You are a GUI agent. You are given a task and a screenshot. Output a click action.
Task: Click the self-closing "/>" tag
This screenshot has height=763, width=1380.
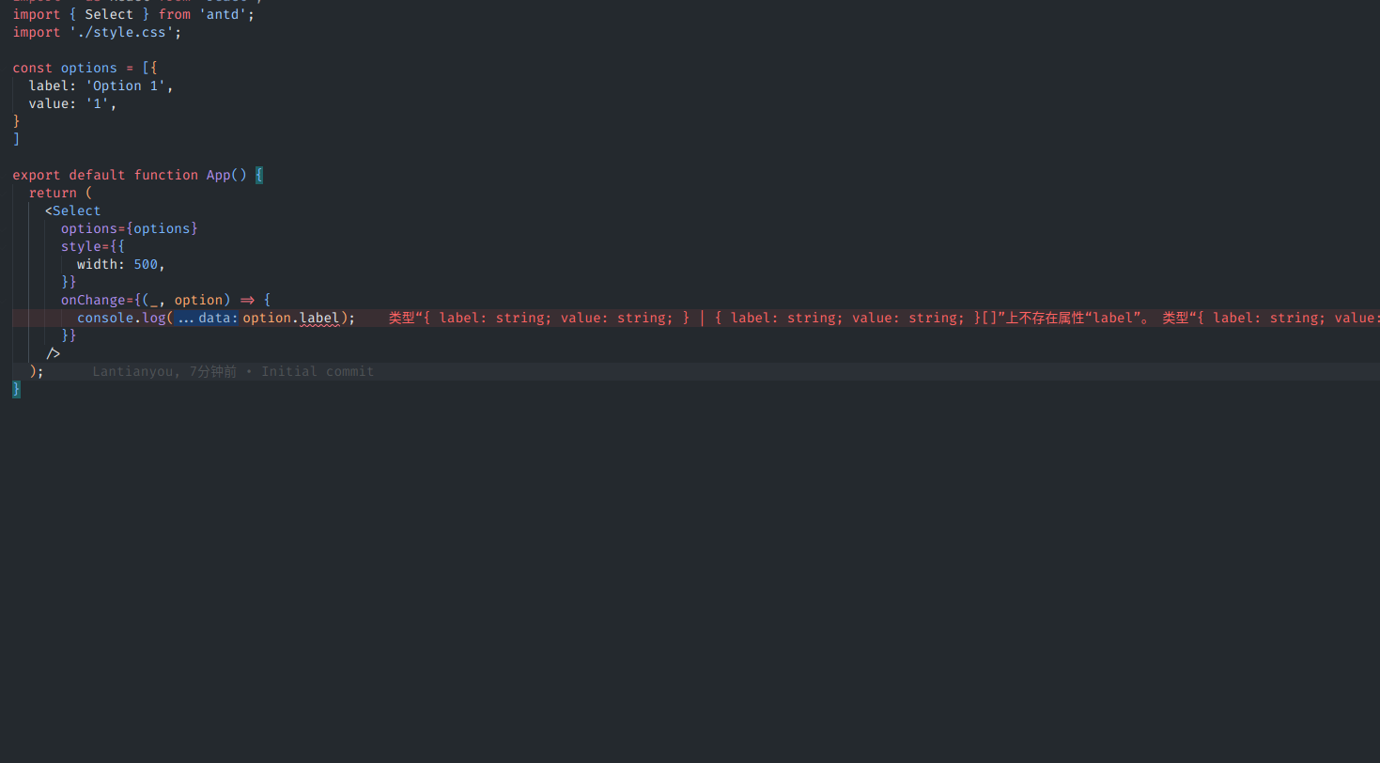point(54,352)
